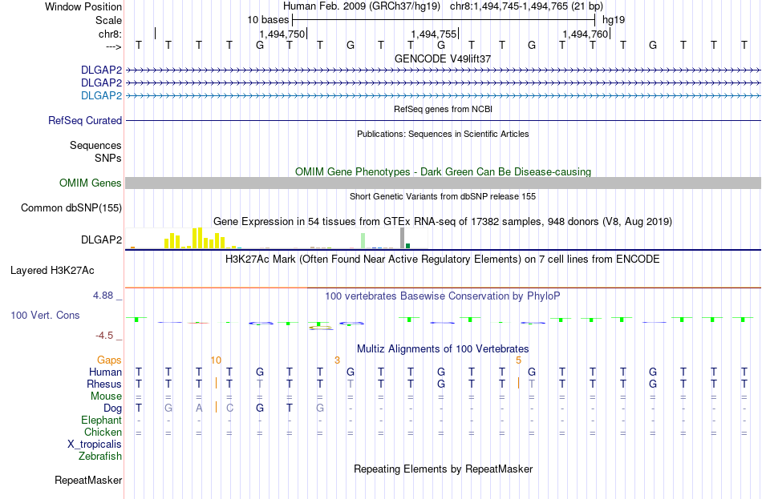Image resolution: width=762 pixels, height=499 pixels.
Task: Click the 4.88 PhyloP upper scale value
Action: point(103,296)
